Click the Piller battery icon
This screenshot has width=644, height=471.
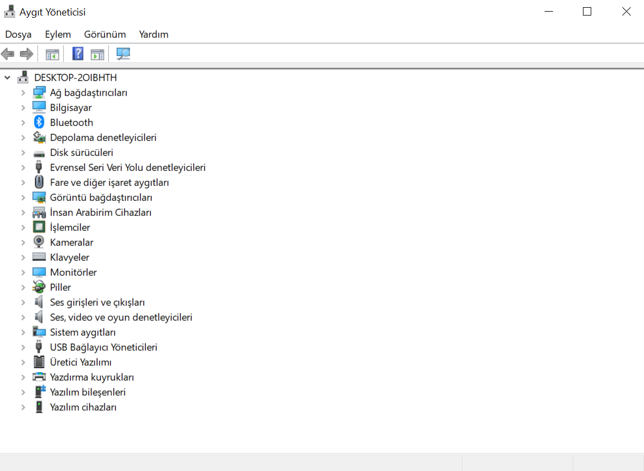click(x=38, y=287)
